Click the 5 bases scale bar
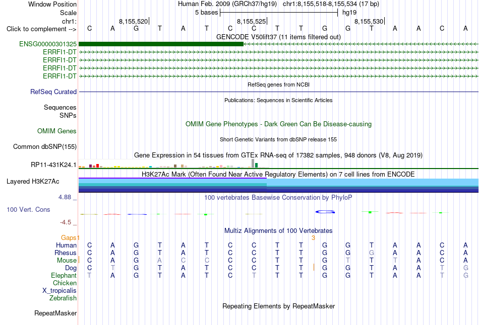Screen dimensions: 479x325 pos(279,13)
